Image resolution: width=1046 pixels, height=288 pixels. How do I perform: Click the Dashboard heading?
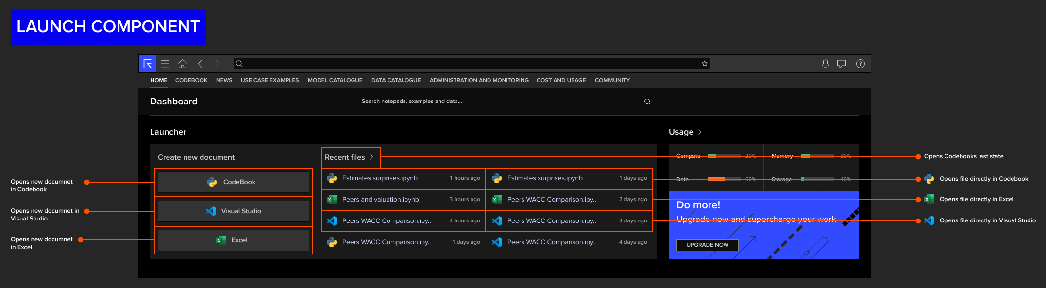pyautogui.click(x=174, y=102)
